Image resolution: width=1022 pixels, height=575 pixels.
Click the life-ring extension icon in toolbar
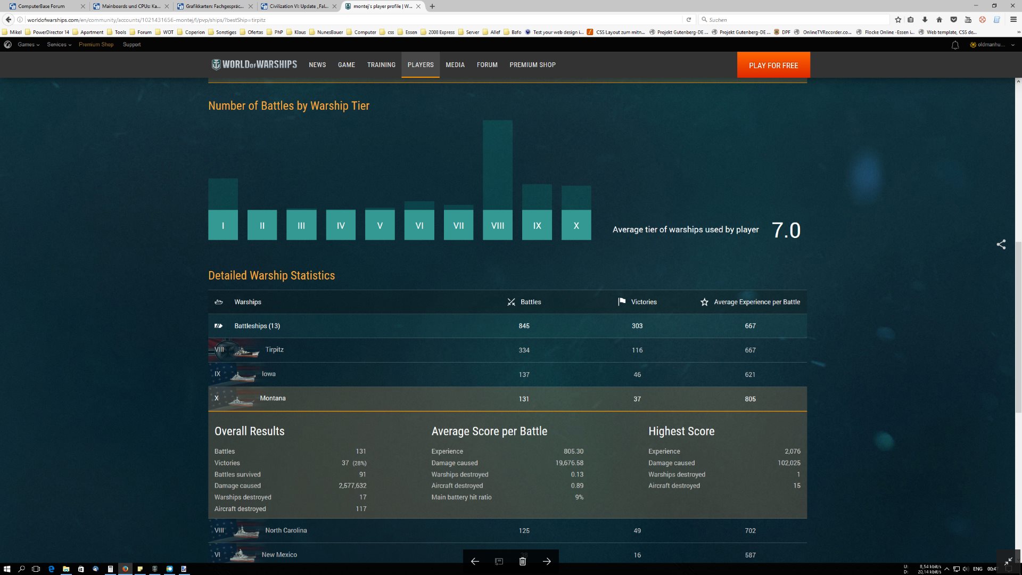pyautogui.click(x=982, y=20)
